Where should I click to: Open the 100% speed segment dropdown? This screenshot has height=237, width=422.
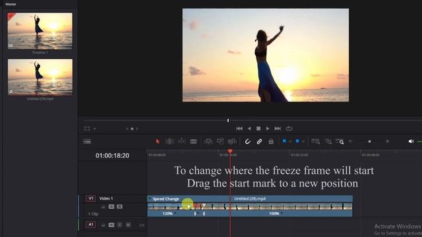click(x=282, y=213)
